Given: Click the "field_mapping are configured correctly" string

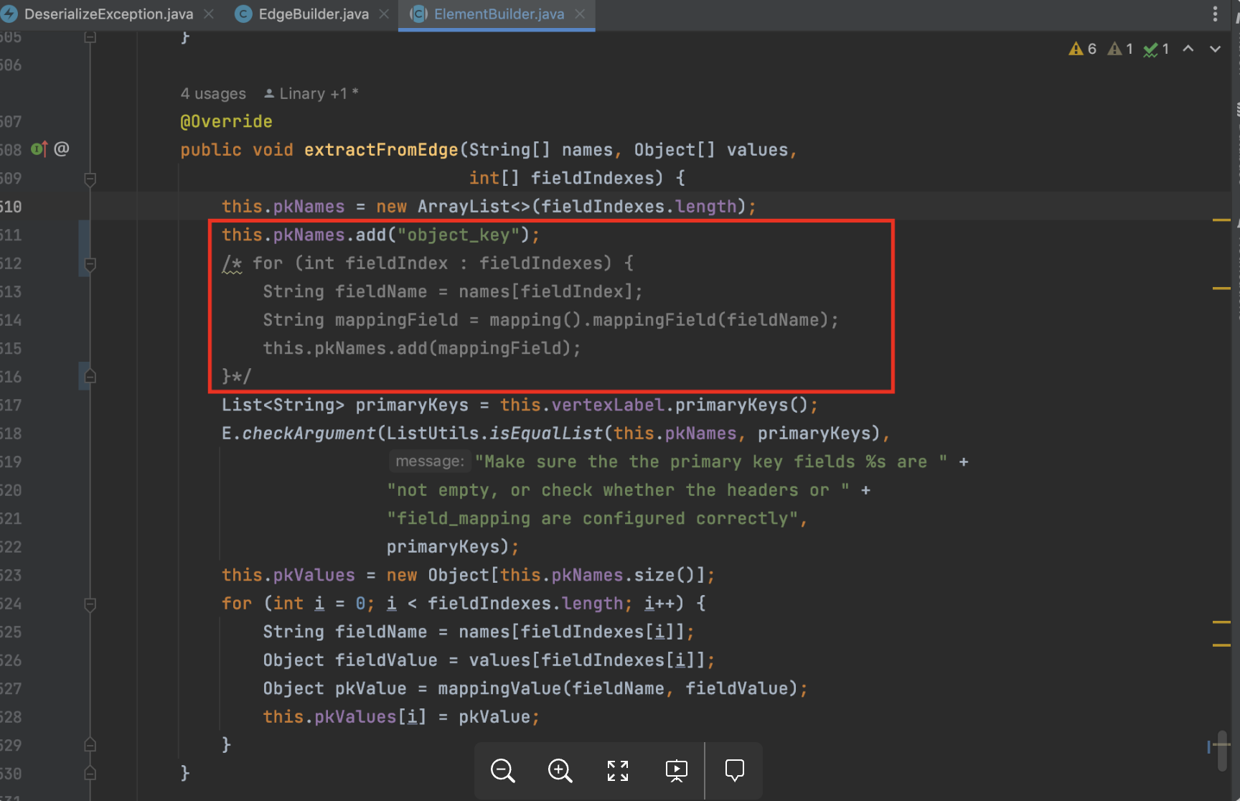Looking at the screenshot, I should (x=592, y=518).
